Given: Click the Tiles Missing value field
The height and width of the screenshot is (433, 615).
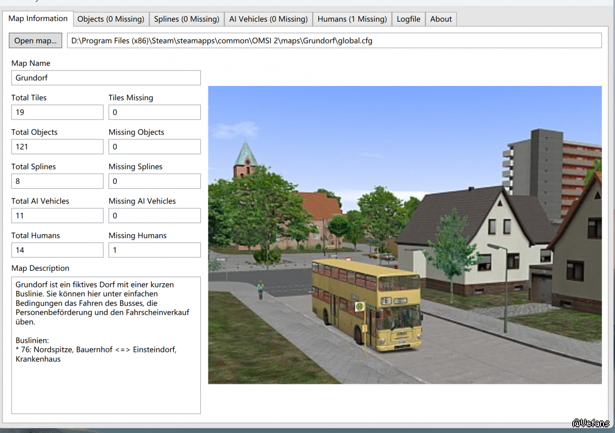Looking at the screenshot, I should (x=154, y=112).
